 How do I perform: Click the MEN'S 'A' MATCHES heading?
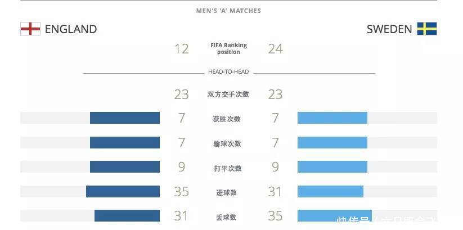228,11
